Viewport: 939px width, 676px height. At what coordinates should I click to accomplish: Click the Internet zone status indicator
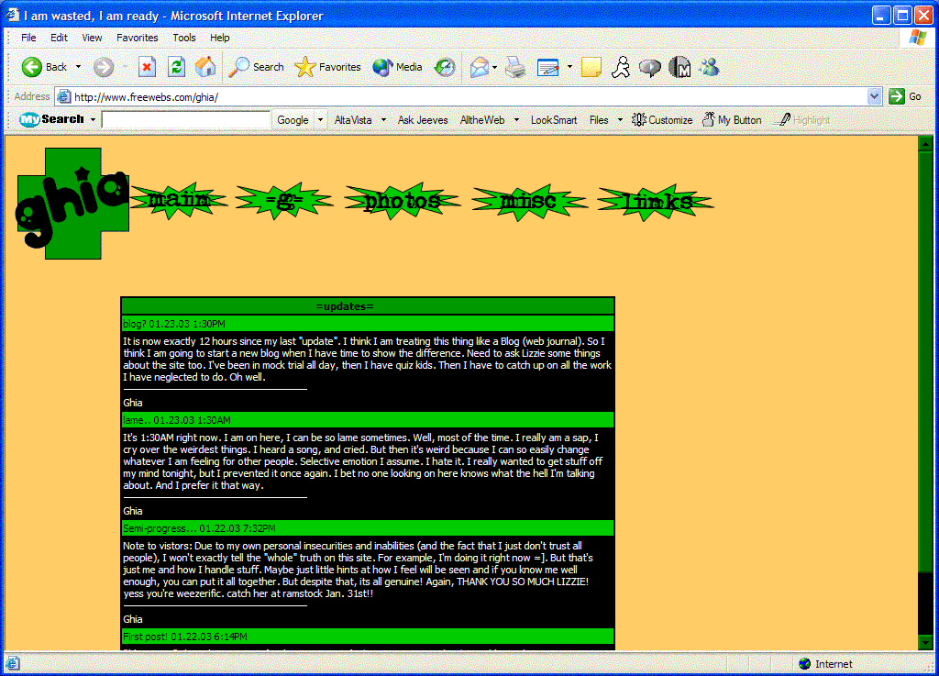pos(826,663)
